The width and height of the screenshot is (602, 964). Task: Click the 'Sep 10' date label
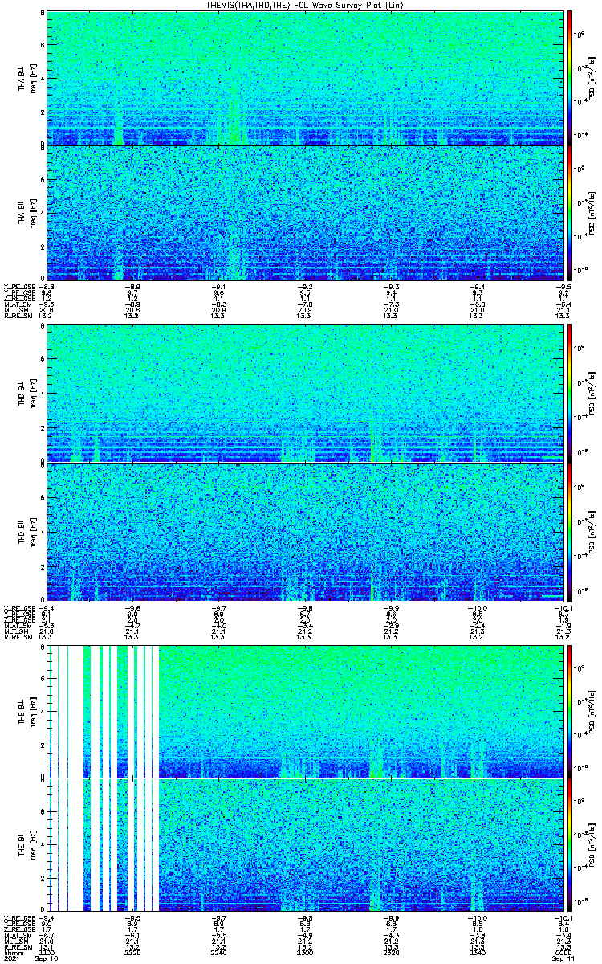47,958
